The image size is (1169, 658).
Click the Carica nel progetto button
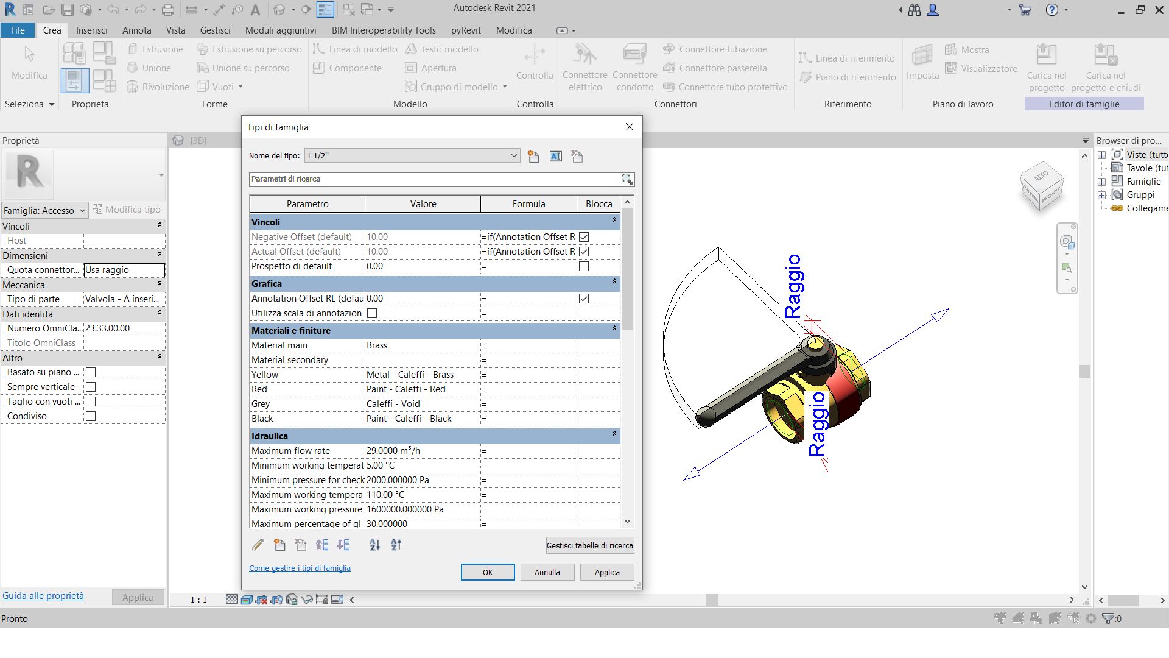click(x=1047, y=68)
